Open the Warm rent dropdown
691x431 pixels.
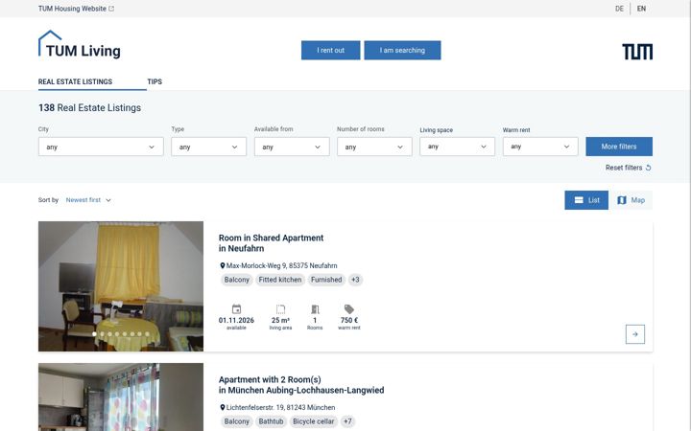[x=540, y=147]
